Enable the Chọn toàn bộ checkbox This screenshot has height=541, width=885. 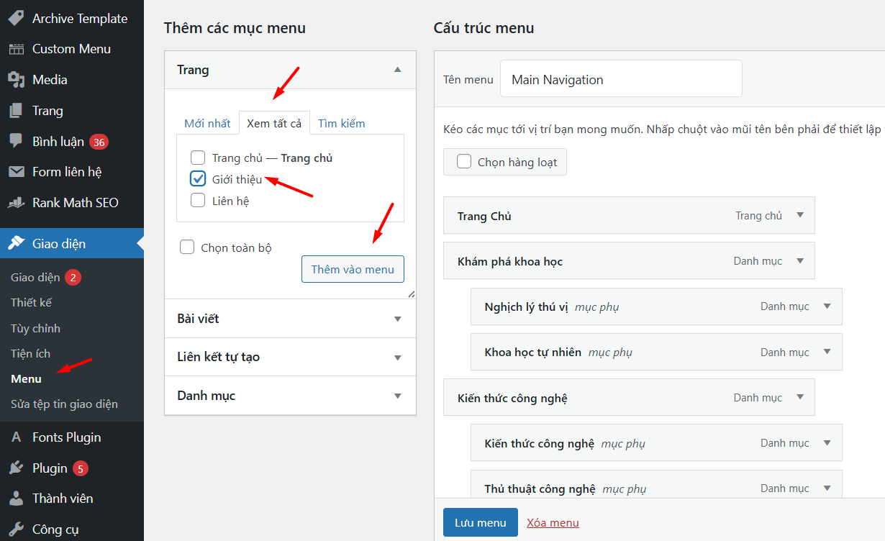point(187,247)
